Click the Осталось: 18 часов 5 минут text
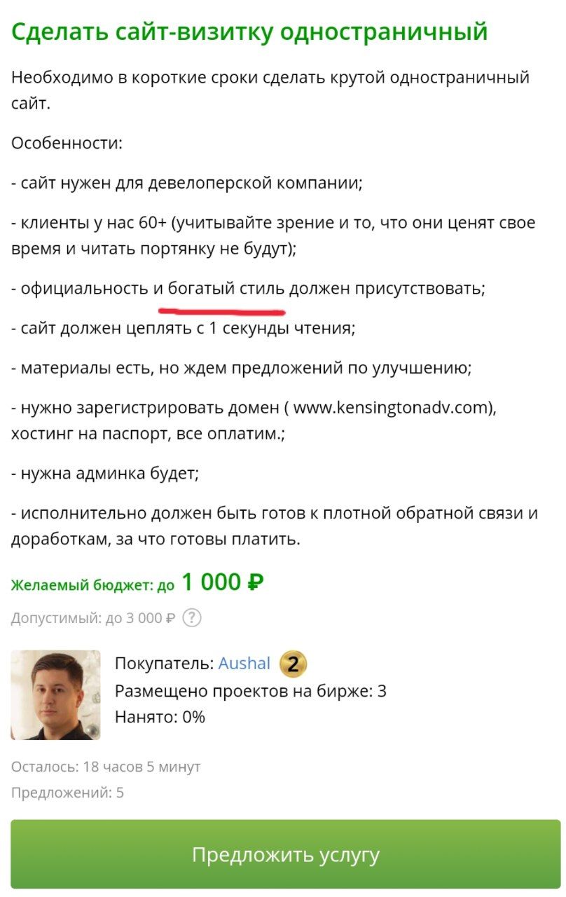This screenshot has width=566, height=897. 106,767
